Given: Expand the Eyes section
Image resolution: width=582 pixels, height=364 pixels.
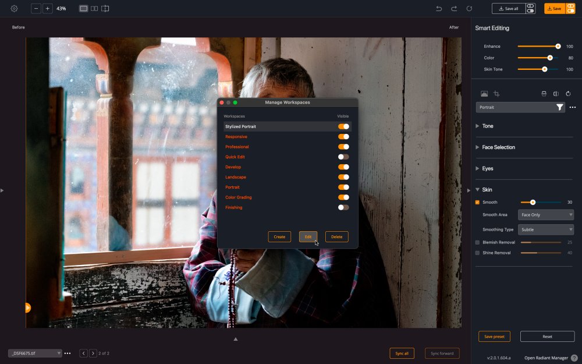Looking at the screenshot, I should (477, 168).
